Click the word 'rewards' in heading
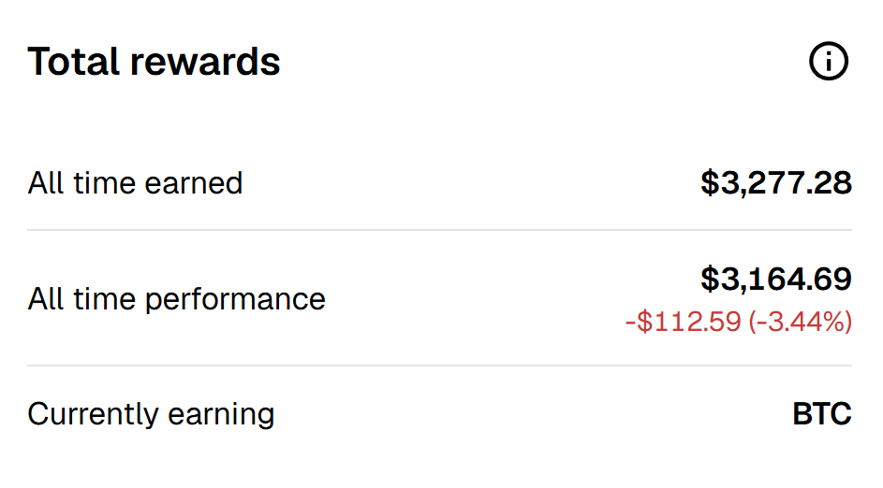Viewport: 883px width, 488px height. pos(205,62)
